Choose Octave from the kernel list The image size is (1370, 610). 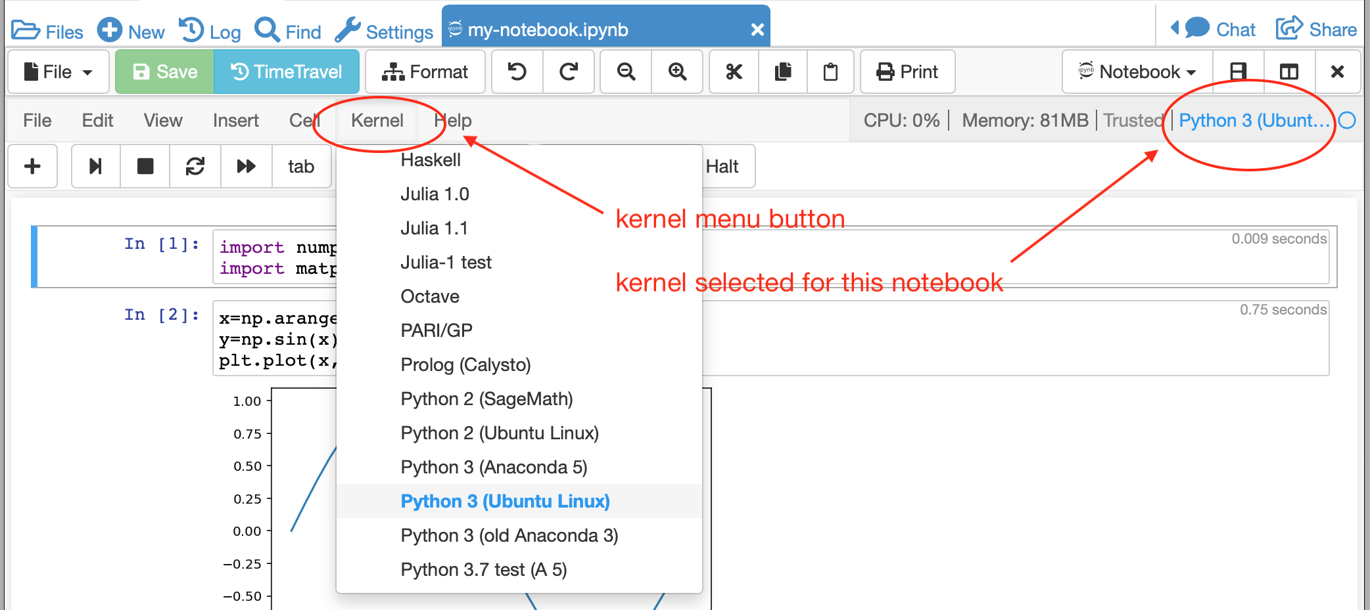430,296
